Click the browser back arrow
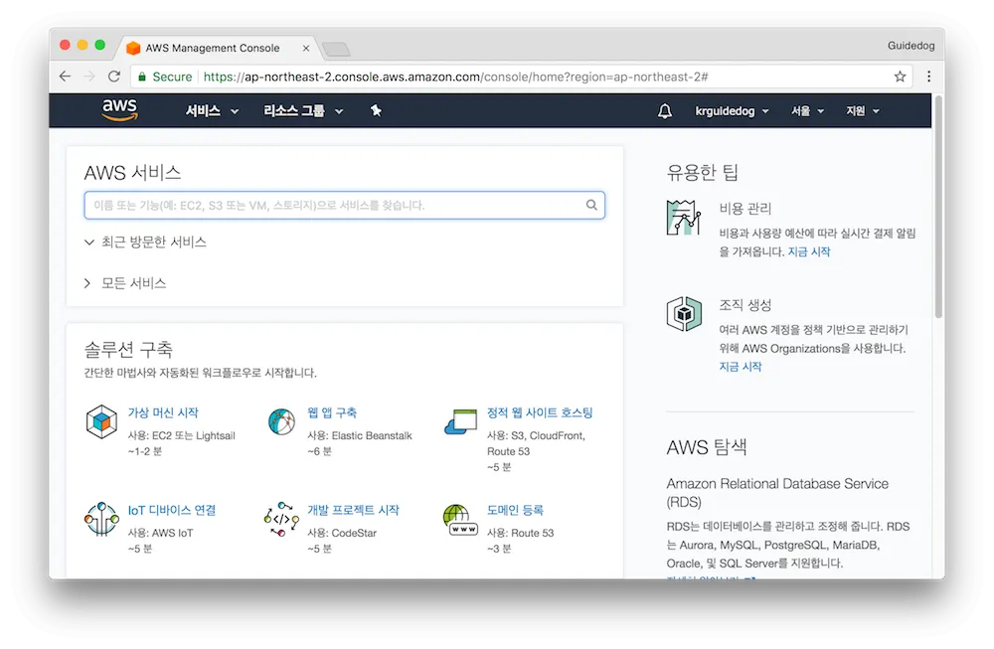 click(x=65, y=77)
